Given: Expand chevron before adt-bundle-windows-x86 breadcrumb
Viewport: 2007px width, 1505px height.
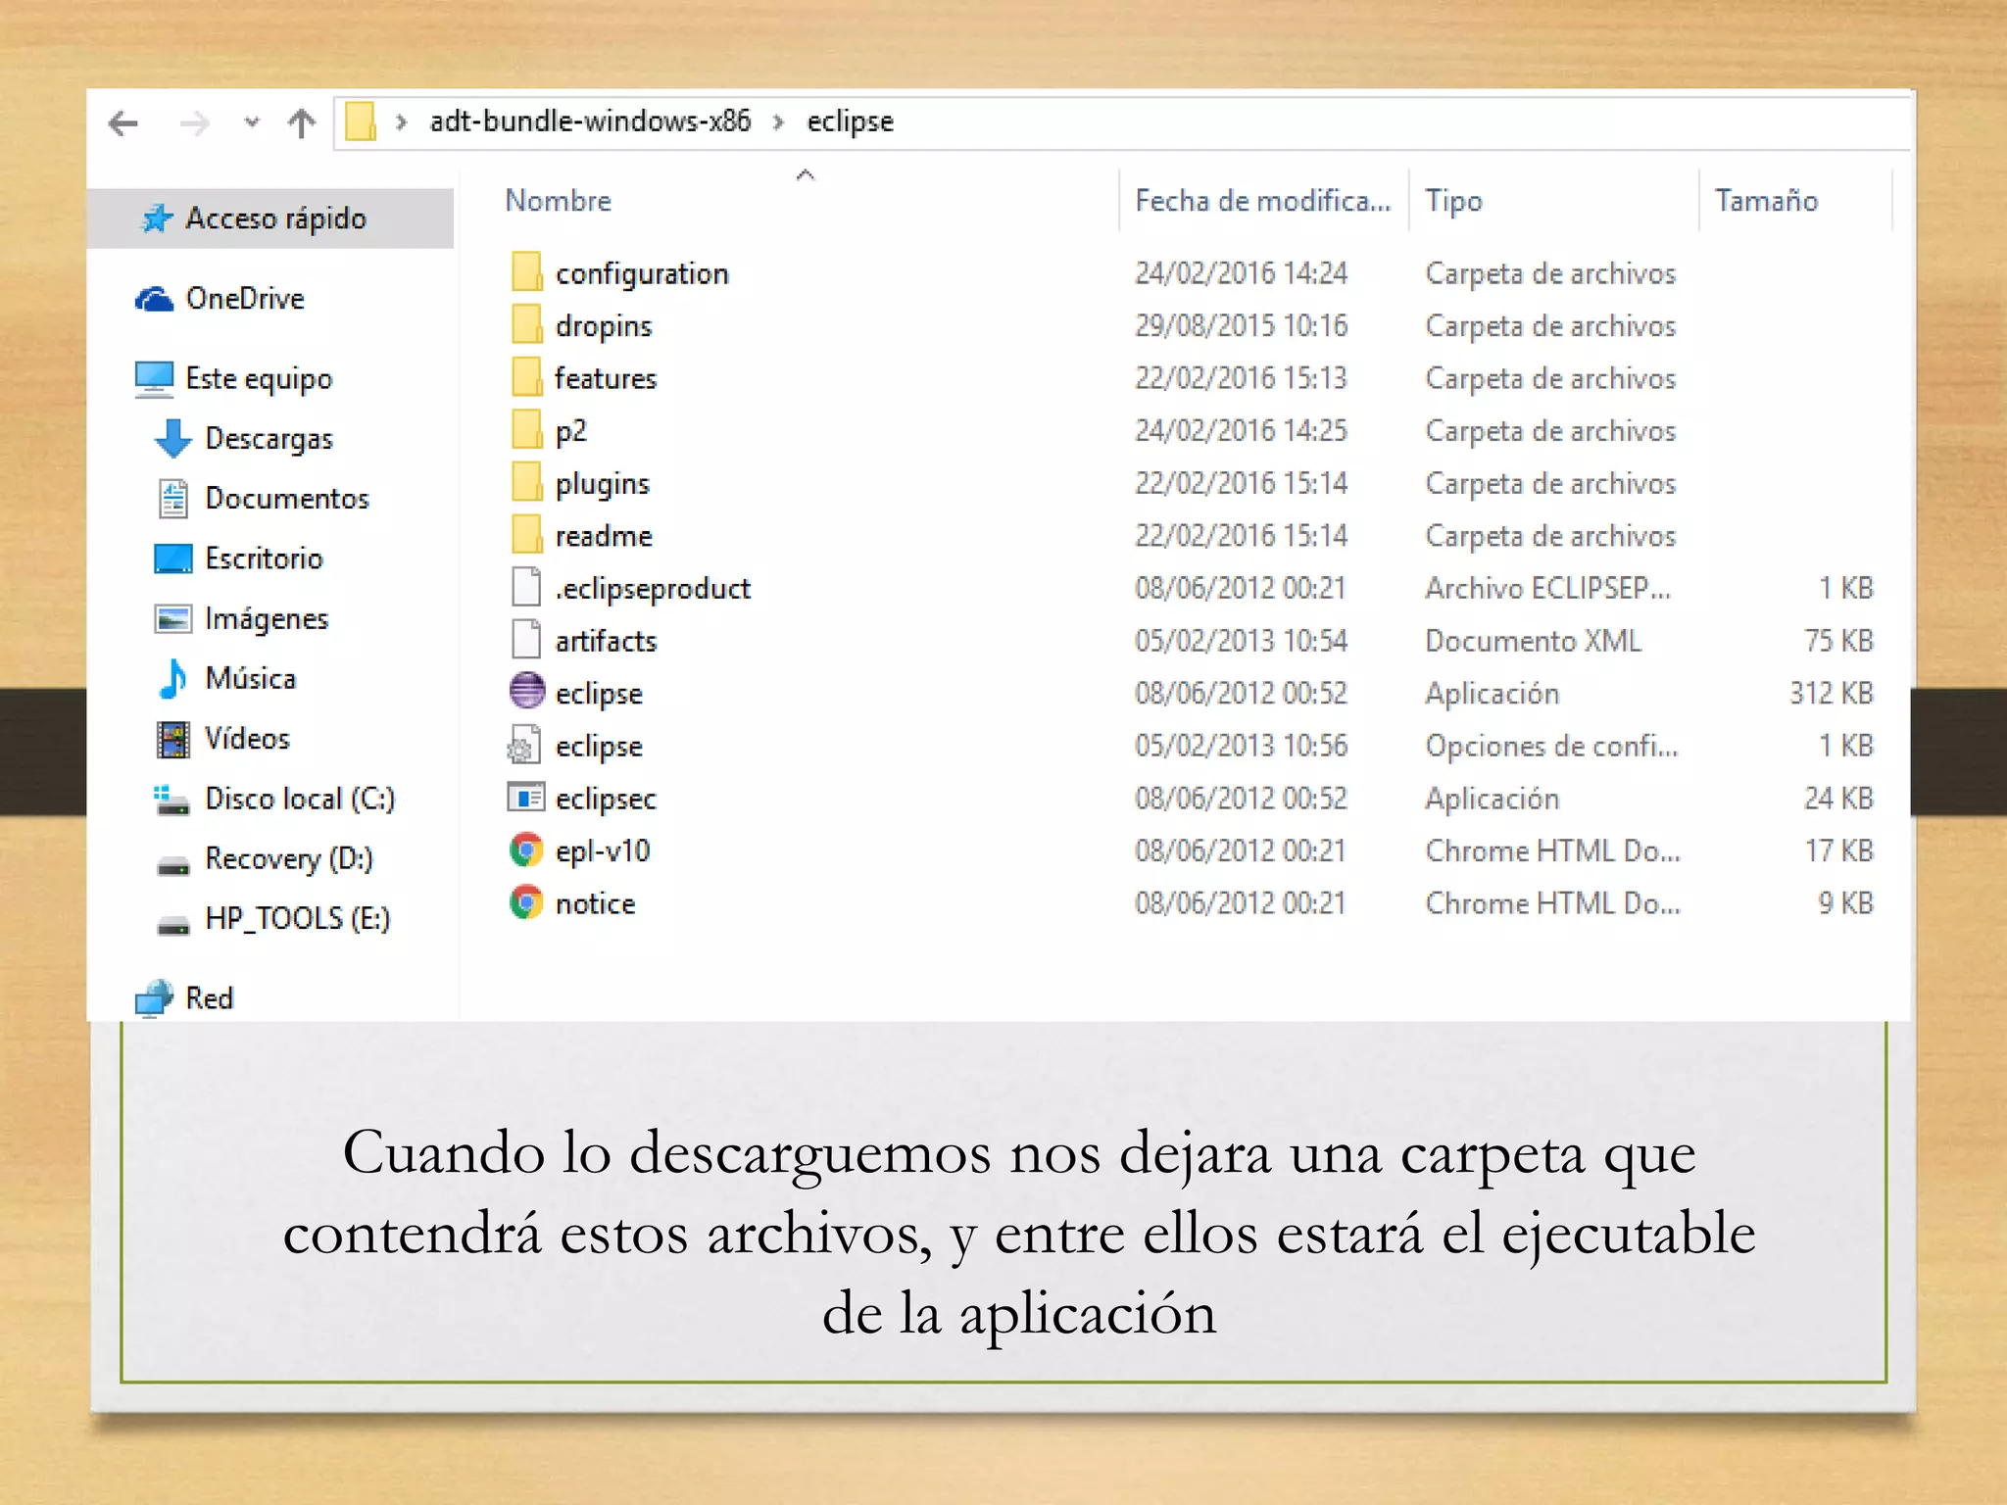Looking at the screenshot, I should (401, 122).
